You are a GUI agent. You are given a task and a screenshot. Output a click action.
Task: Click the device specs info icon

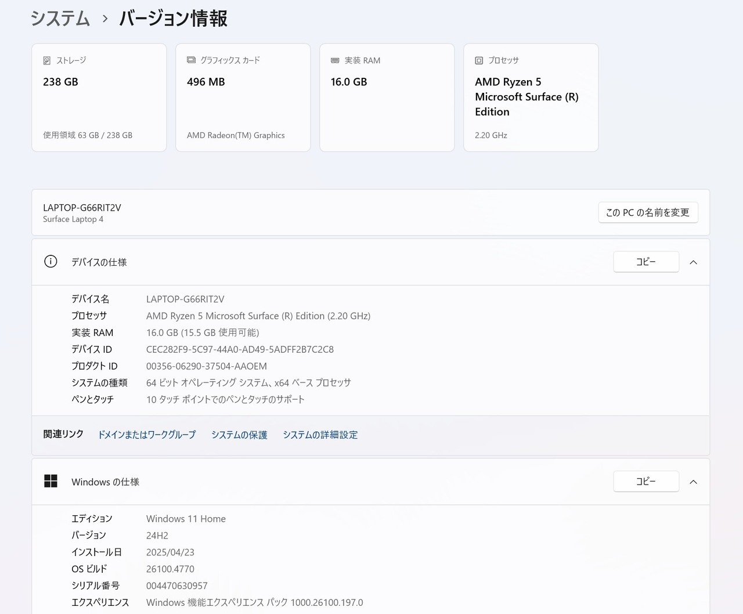coord(51,262)
